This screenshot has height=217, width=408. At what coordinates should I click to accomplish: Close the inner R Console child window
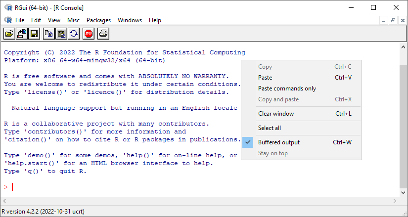point(403,21)
